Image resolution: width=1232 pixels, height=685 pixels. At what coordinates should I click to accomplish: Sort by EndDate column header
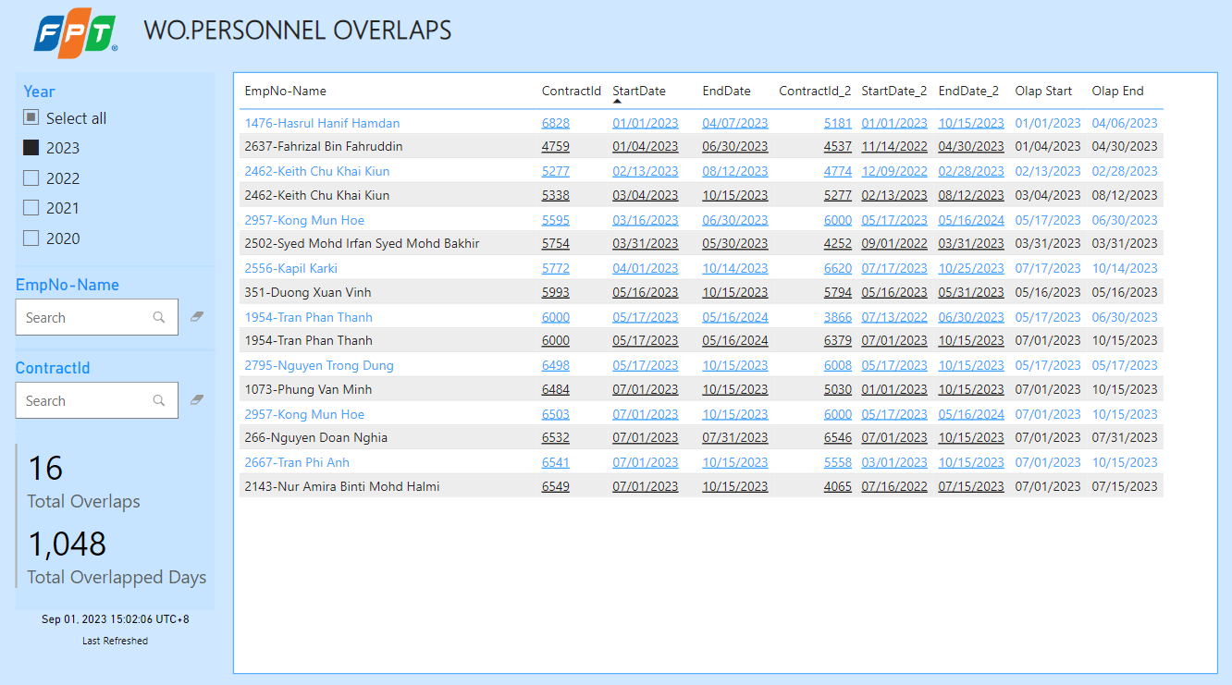tap(726, 91)
